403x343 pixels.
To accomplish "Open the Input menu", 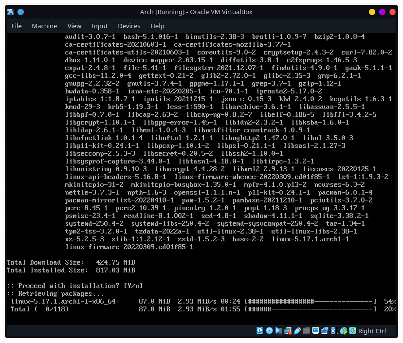I will [99, 26].
